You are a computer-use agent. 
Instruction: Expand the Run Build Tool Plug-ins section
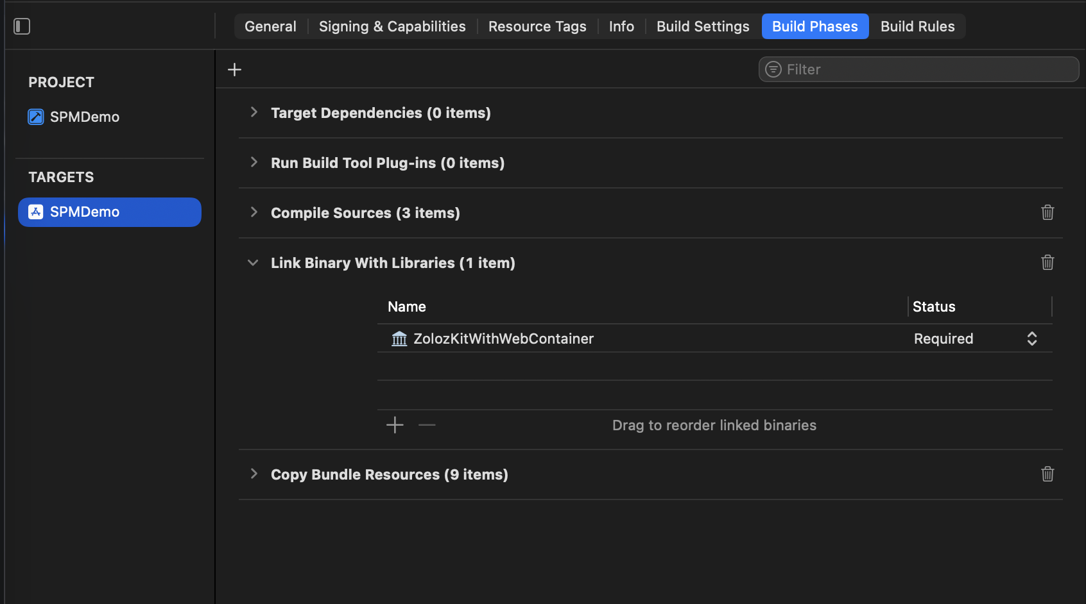click(x=254, y=162)
